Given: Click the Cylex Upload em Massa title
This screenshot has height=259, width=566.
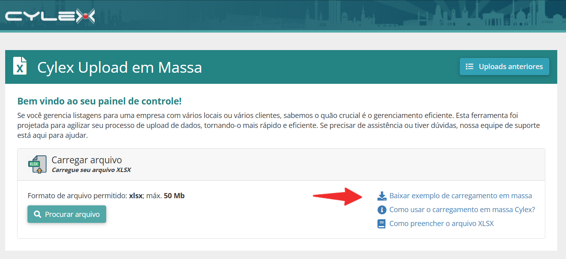Looking at the screenshot, I should [x=120, y=67].
